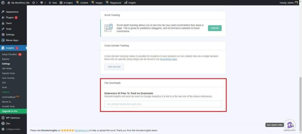The image size is (302, 134).
Task: Open the Insights Tools submenu item
Action: (x=4, y=87)
